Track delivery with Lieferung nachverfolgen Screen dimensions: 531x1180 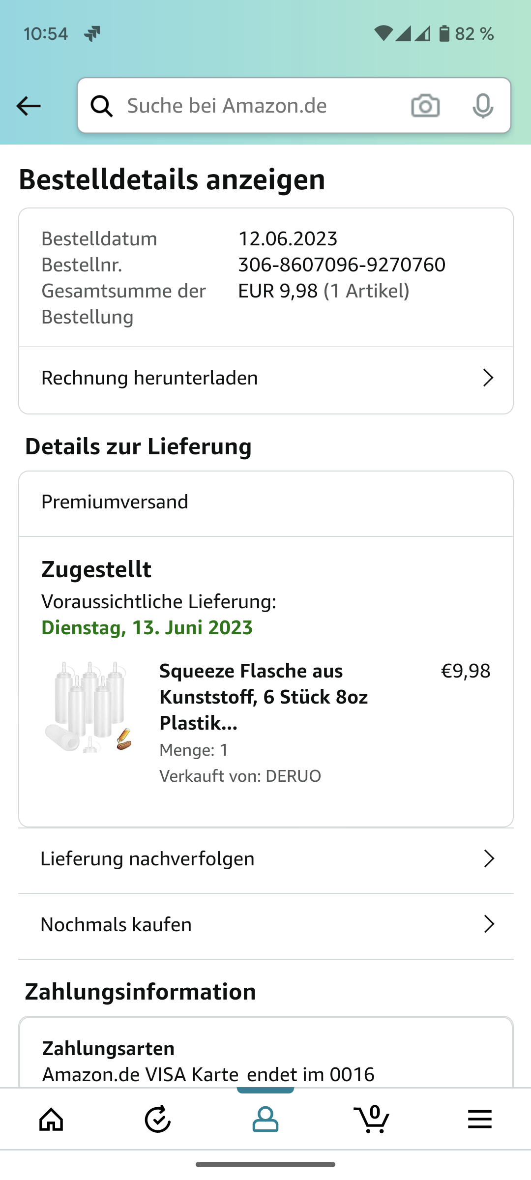pyautogui.click(x=147, y=859)
